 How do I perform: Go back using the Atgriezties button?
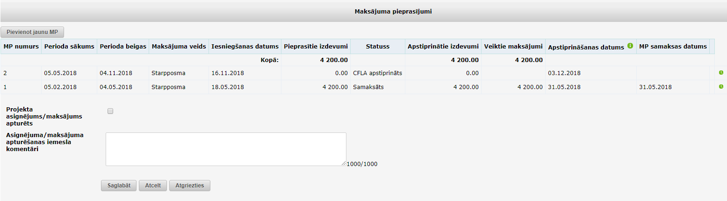coord(190,186)
